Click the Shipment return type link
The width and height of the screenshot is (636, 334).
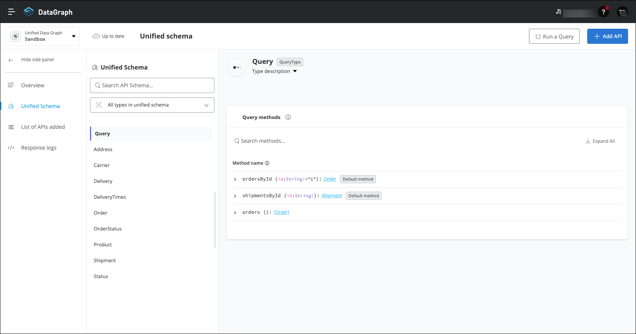click(332, 196)
